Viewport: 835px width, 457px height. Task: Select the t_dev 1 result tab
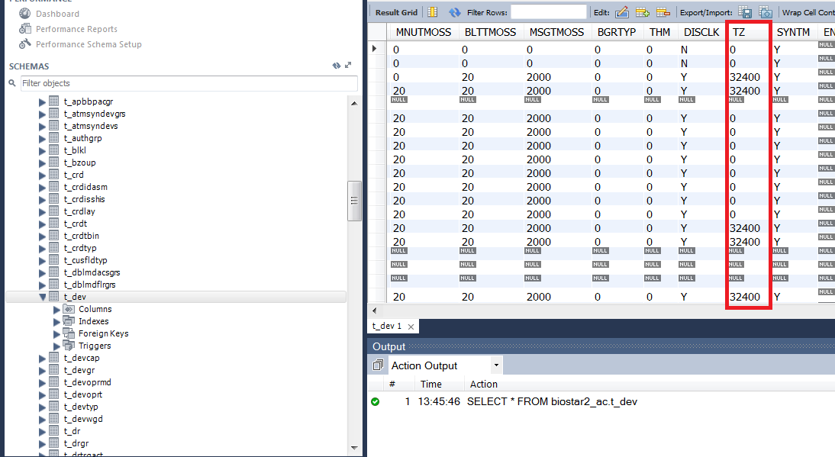tap(387, 326)
